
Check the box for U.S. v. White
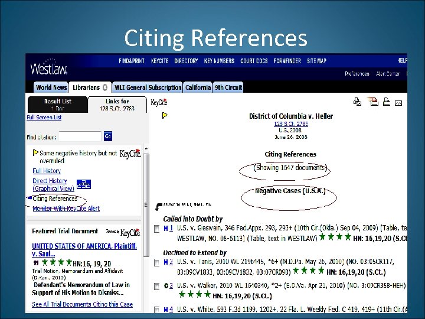tap(156, 310)
